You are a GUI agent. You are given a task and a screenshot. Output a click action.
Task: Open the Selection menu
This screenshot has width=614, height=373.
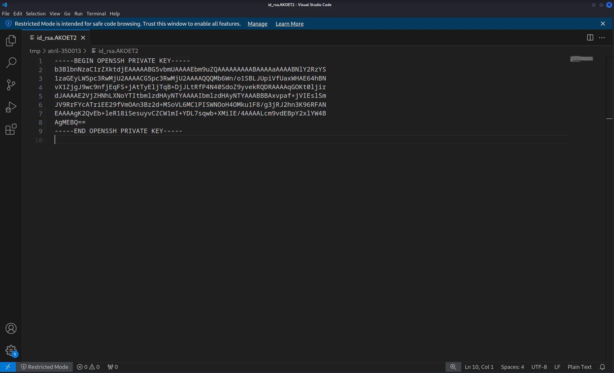36,13
